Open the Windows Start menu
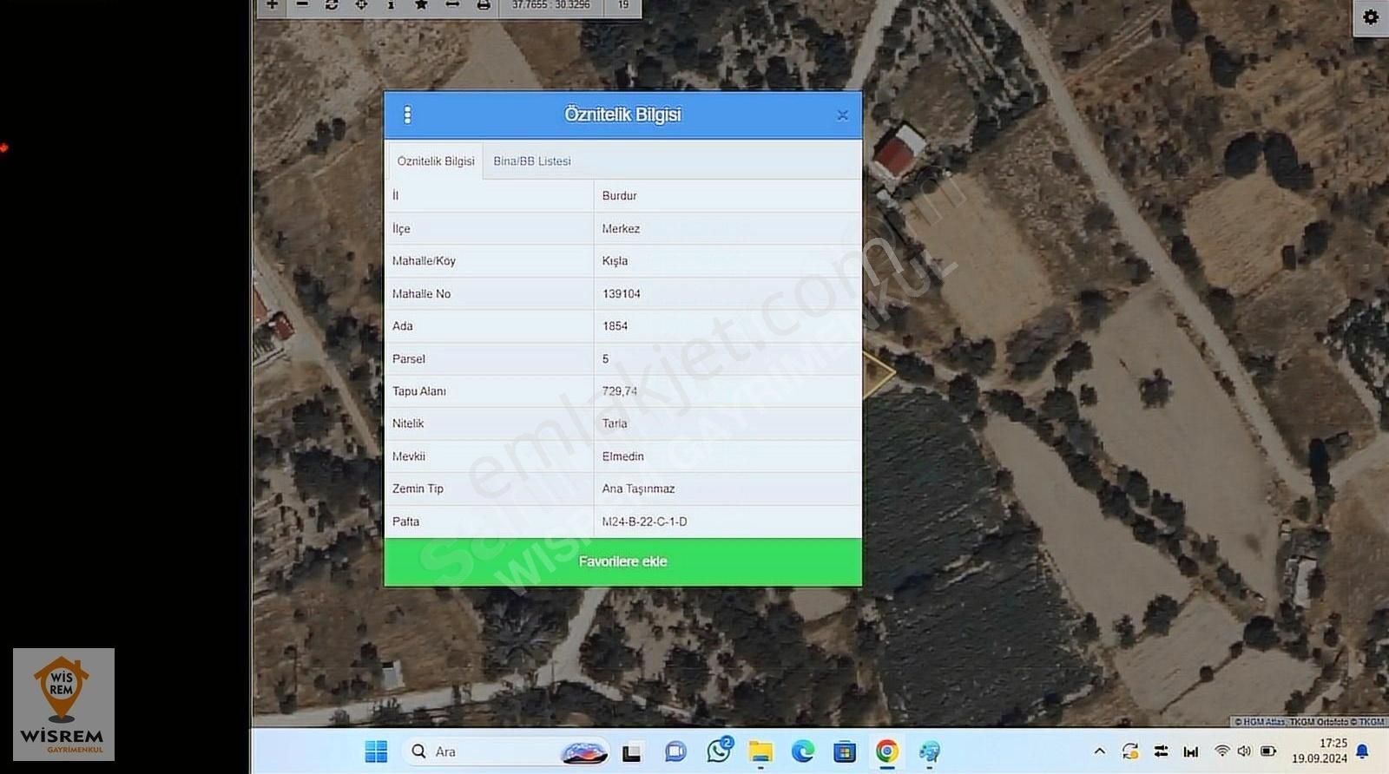The height and width of the screenshot is (774, 1389). [376, 751]
